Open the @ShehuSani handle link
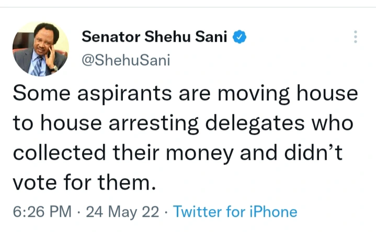The image size is (376, 232). pos(126,60)
